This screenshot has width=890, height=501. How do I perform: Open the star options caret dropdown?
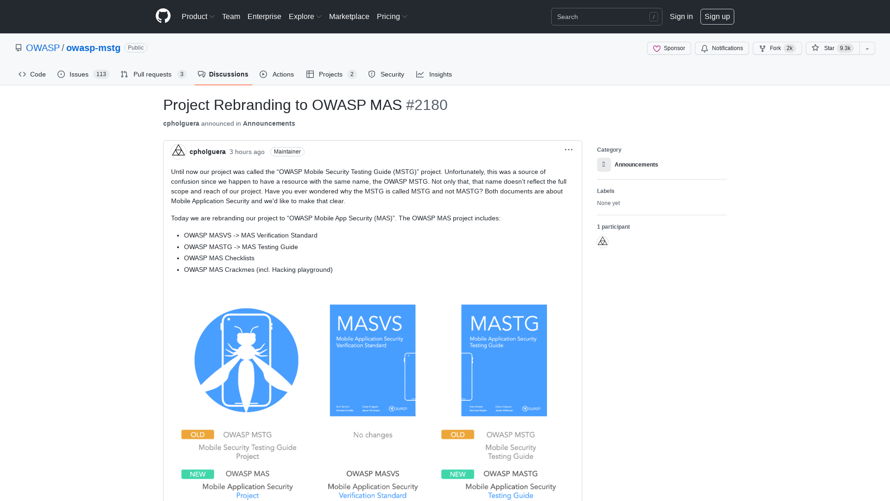867,48
